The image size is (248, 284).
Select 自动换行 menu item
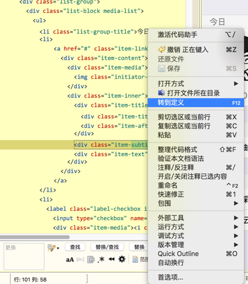pos(196,263)
